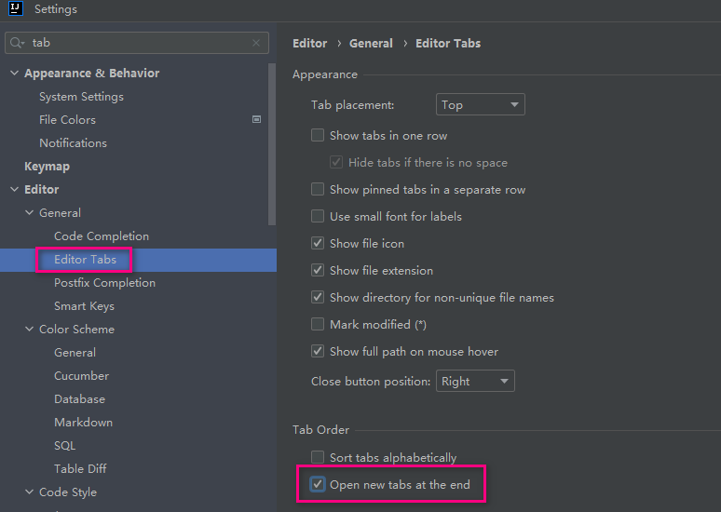Click Appearance & Behavior tree label

click(92, 74)
